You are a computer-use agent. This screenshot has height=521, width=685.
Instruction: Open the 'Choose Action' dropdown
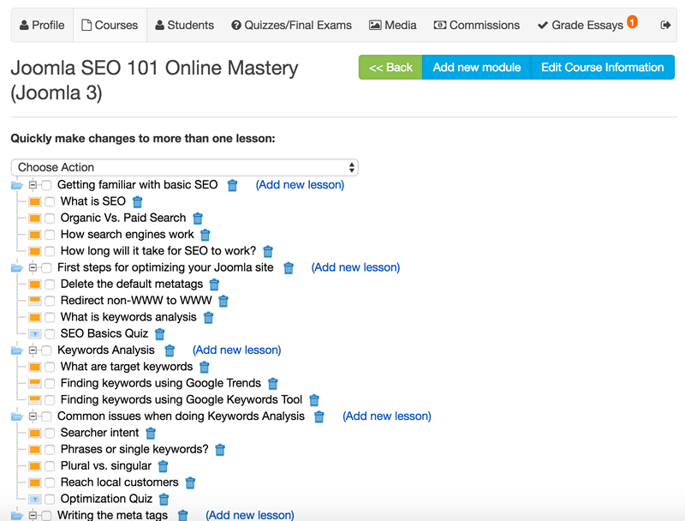pos(184,167)
